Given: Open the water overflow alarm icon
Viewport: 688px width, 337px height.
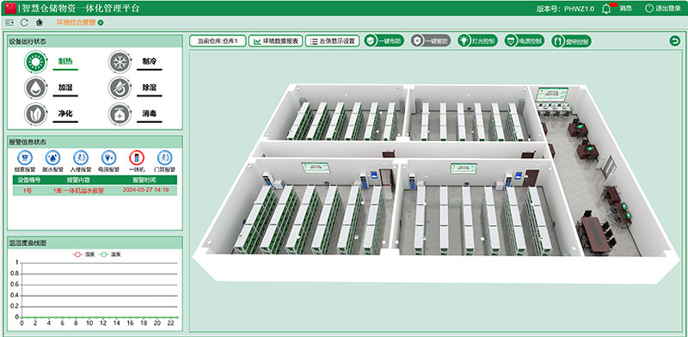Looking at the screenshot, I should click(x=52, y=157).
